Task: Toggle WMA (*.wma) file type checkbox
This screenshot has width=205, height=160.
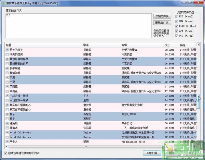Action: [x=177, y=21]
